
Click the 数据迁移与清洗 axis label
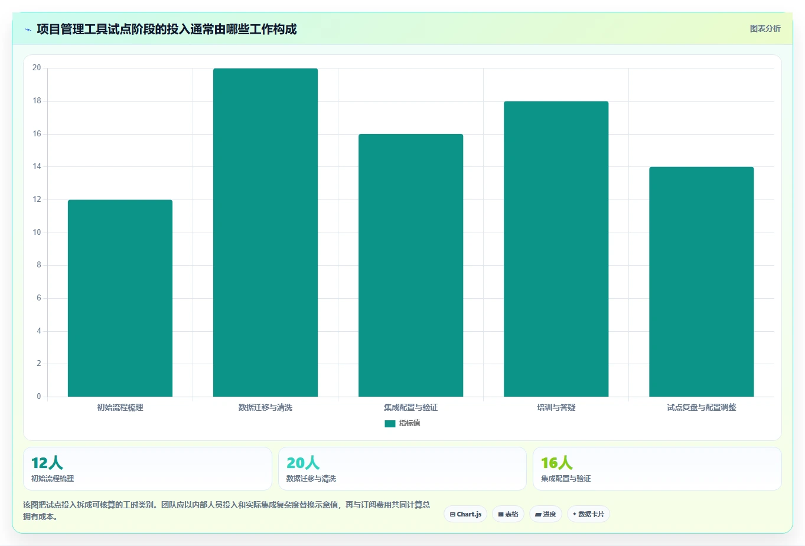(265, 407)
